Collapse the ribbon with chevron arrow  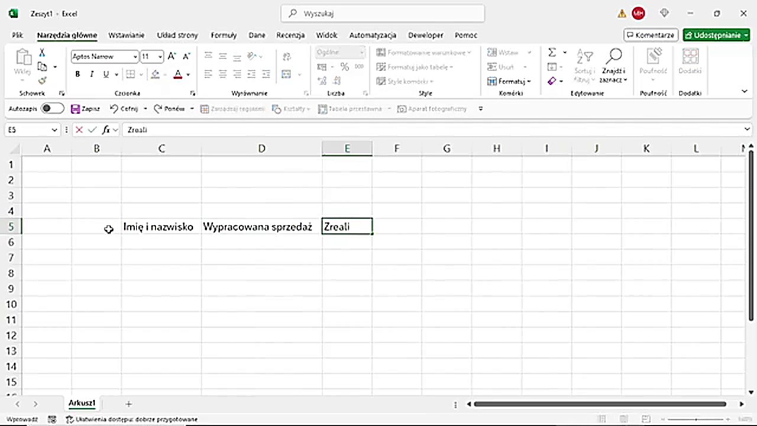(745, 91)
